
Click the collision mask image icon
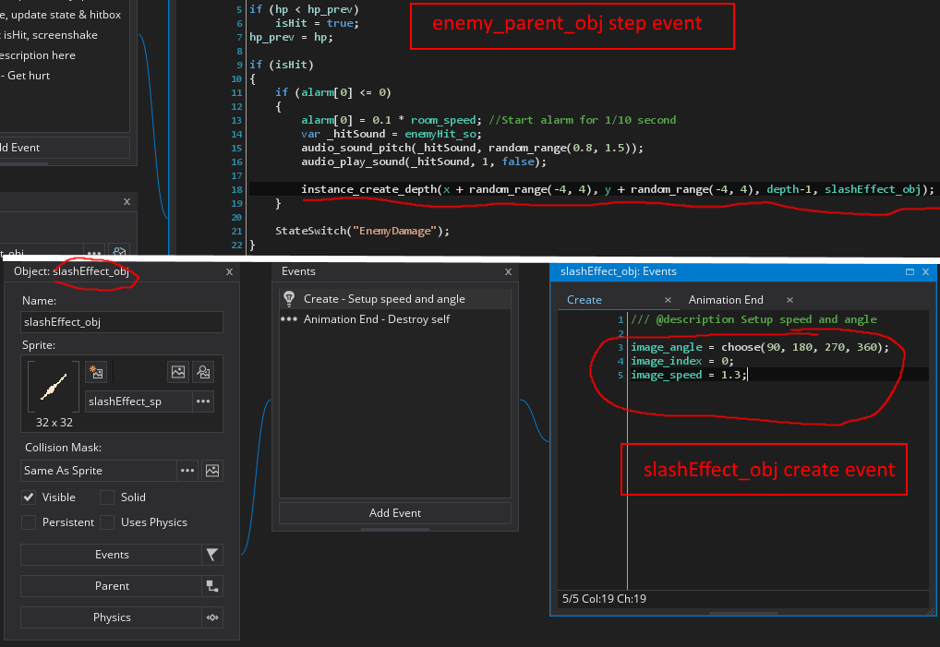click(x=212, y=471)
